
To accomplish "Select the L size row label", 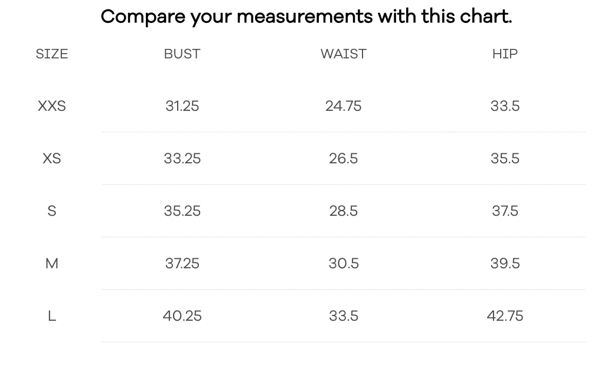I will (x=52, y=316).
